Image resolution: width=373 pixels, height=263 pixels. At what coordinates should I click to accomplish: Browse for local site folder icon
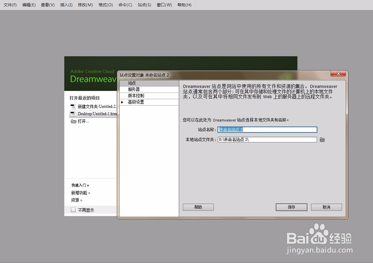pos(322,140)
